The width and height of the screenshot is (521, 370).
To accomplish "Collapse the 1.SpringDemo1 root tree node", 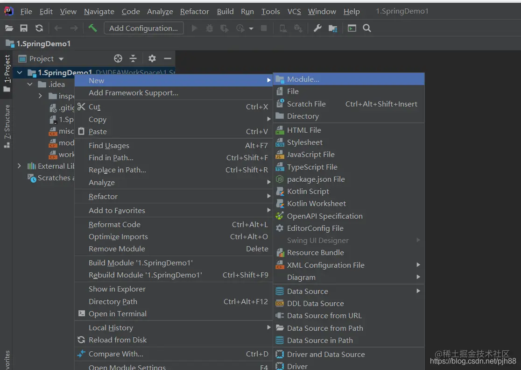I will pos(20,72).
